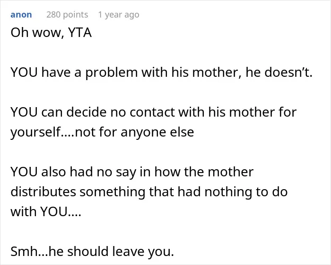The width and height of the screenshot is (331, 265).
Task: Click the word YTA in the comment
Action: 80,33
